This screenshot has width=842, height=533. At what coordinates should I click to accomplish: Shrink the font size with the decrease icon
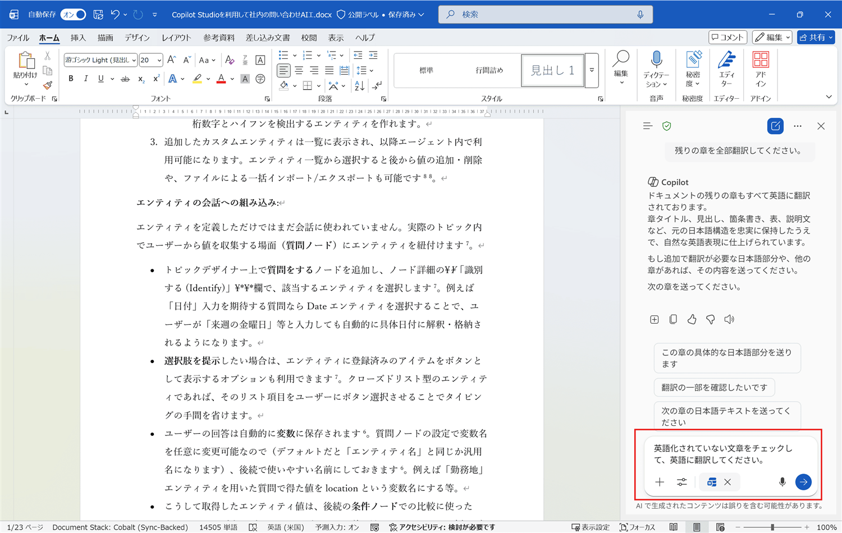coord(187,60)
